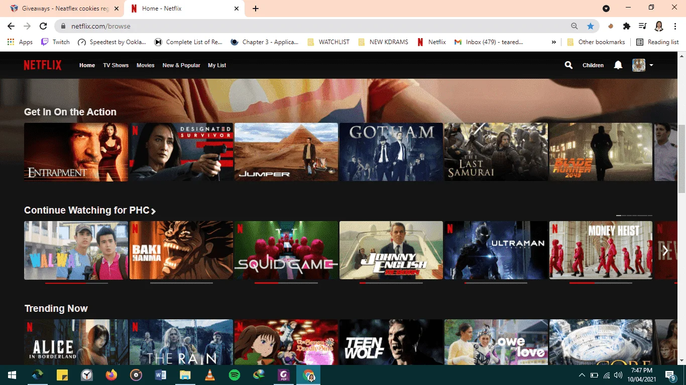
Task: Open the Chrome Extensions puzzle menu
Action: (627, 26)
